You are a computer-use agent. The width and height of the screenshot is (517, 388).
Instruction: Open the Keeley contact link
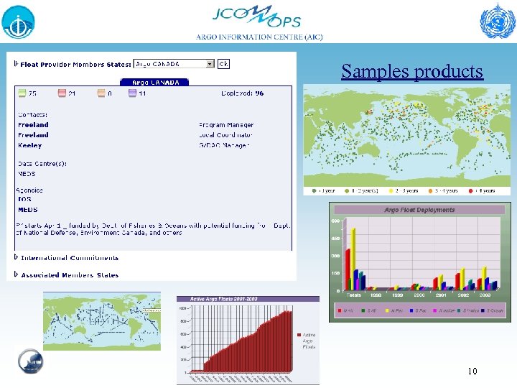30,145
